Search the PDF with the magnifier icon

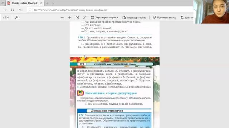pyautogui.click(x=17, y=17)
